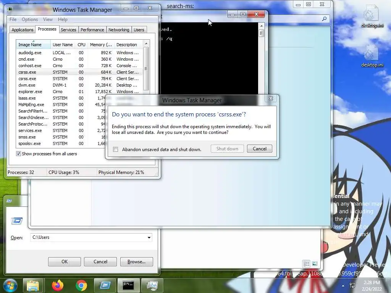Switch to the Task Manager taskbar icon
The height and width of the screenshot is (293, 391).
coord(152,285)
